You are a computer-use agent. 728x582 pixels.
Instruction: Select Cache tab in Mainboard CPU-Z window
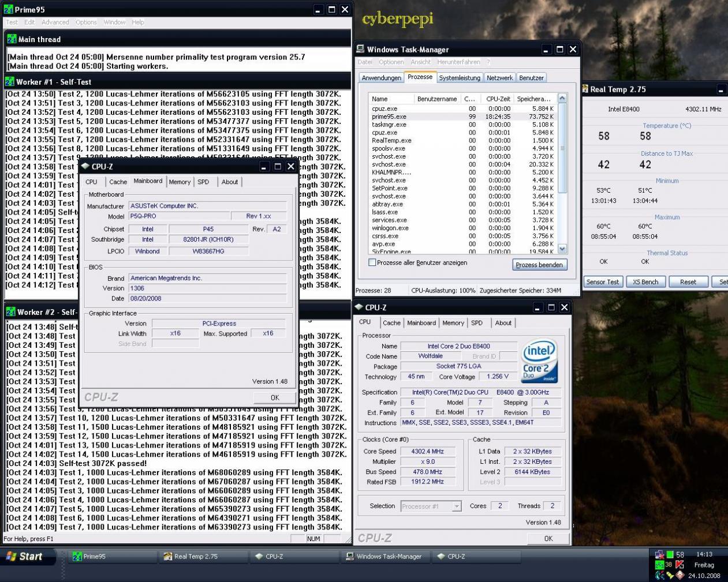(118, 182)
